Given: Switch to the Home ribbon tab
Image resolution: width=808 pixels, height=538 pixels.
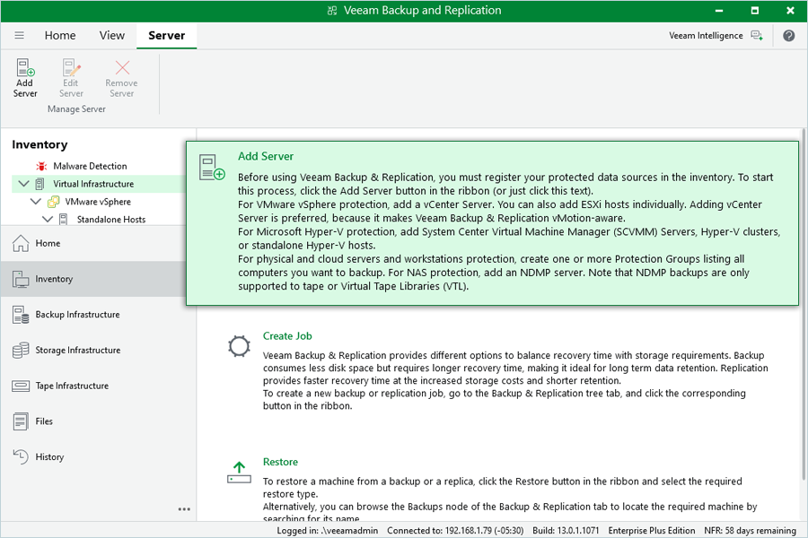Looking at the screenshot, I should coord(60,36).
